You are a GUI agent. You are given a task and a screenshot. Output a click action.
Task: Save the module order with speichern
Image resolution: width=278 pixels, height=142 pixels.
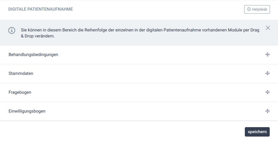[257, 132]
